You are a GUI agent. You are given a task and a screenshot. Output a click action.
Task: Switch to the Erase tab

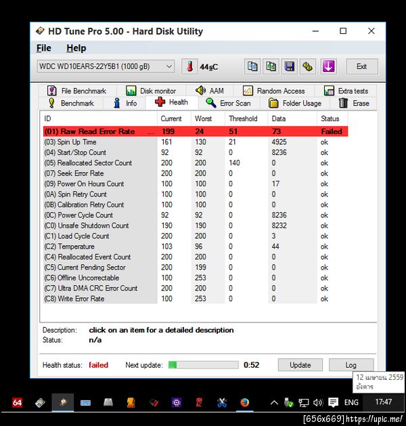tap(354, 103)
